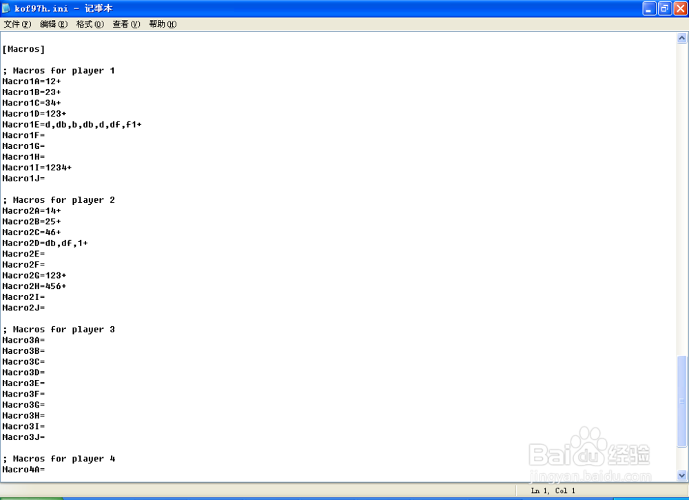Click the [Macros] section header line

(x=23, y=49)
